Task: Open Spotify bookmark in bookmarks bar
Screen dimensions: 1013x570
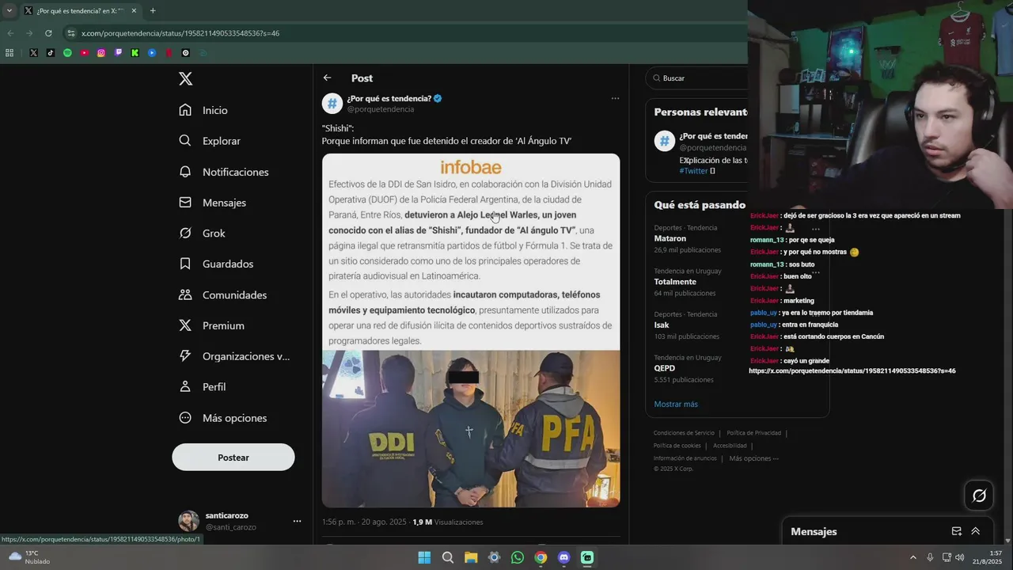Action: coord(67,53)
